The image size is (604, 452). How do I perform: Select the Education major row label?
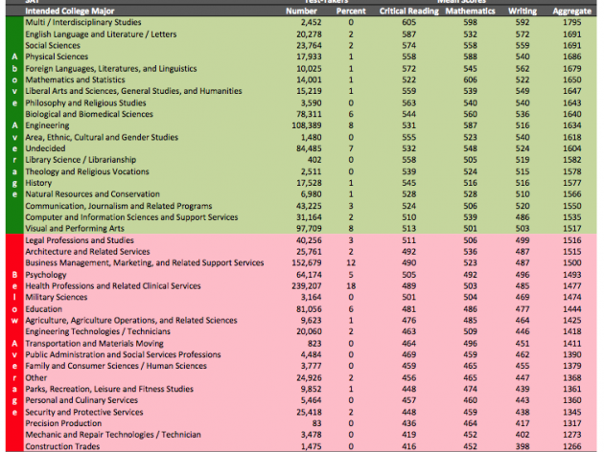tap(44, 308)
